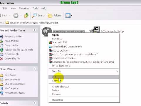Image resolution: width=141 pixels, height=106 pixels.
Task: Choose Properties in the context menu
Action: pos(84,100)
